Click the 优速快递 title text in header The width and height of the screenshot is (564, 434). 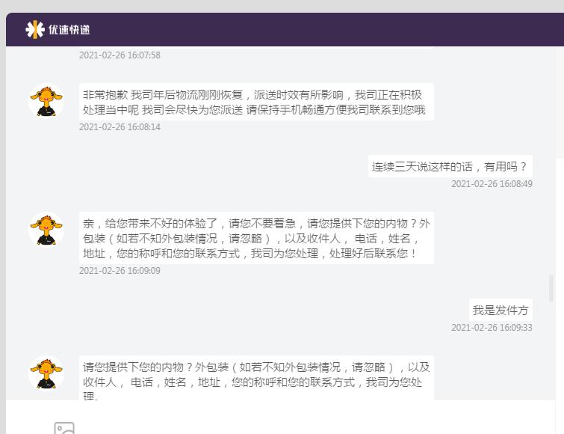69,29
